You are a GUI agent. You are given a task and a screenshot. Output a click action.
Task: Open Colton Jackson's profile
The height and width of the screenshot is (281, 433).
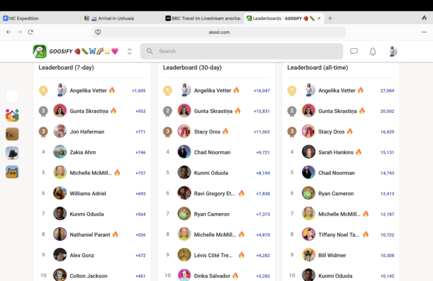click(88, 276)
